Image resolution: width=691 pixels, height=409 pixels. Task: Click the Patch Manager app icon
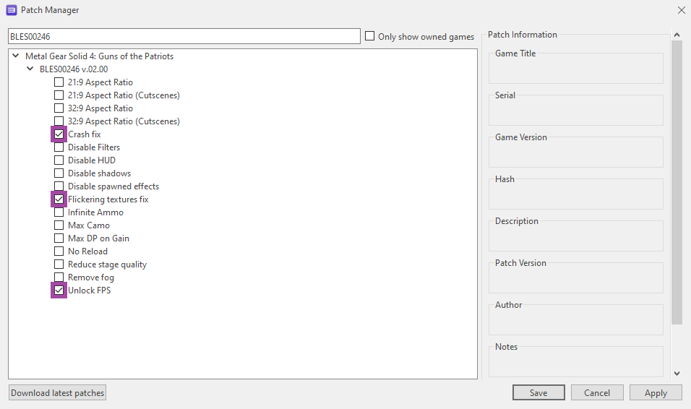[12, 10]
